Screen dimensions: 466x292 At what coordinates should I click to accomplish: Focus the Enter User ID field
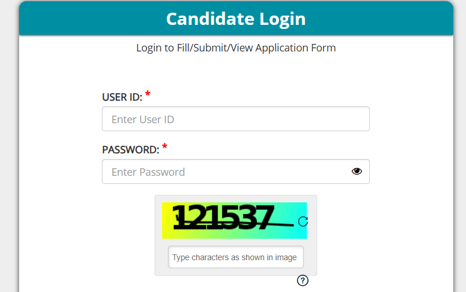pyautogui.click(x=236, y=119)
